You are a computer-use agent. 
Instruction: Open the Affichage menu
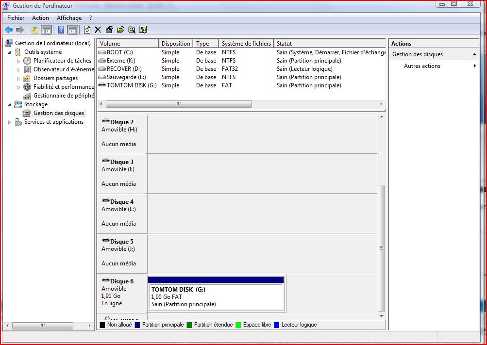69,18
